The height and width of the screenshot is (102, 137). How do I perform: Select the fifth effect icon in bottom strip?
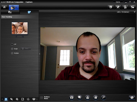point(28,99)
